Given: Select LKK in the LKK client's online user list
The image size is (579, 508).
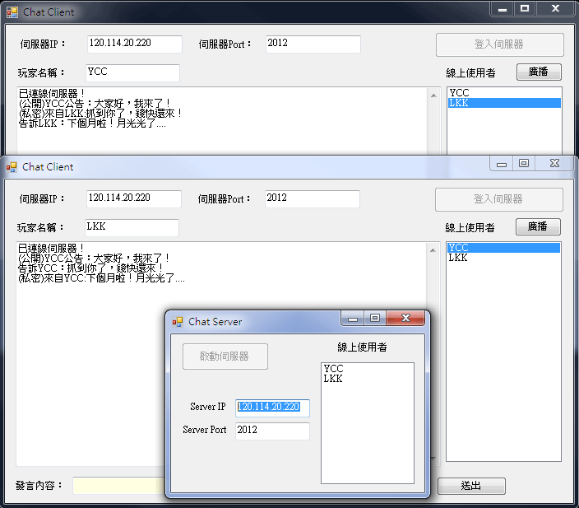Looking at the screenshot, I should 503,258.
